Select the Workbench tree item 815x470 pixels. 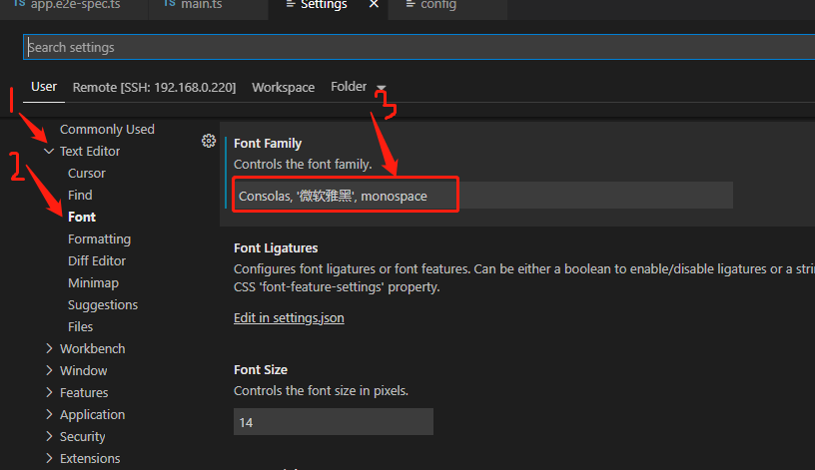[x=93, y=348]
